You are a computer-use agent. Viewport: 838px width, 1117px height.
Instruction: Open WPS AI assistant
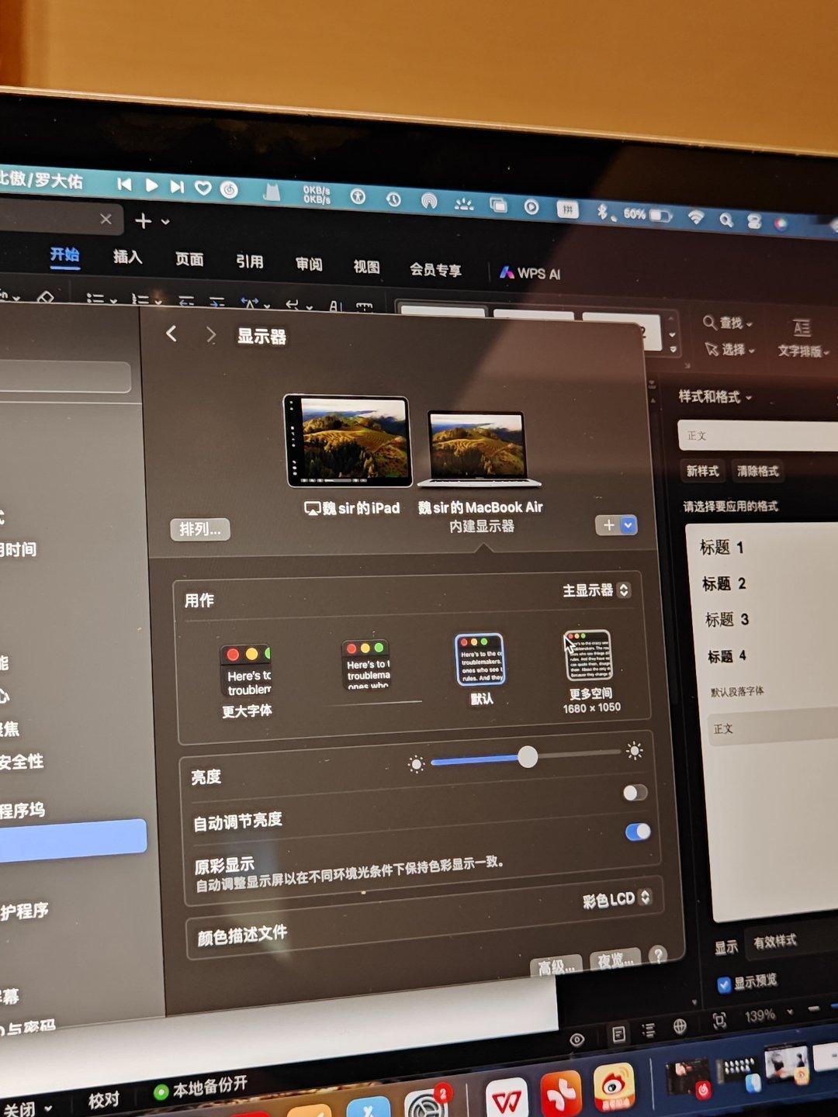click(x=530, y=273)
